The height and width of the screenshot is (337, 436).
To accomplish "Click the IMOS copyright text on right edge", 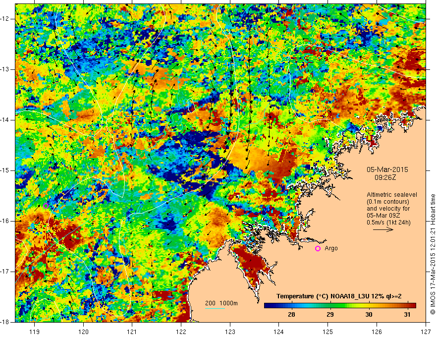I will coord(433,254).
